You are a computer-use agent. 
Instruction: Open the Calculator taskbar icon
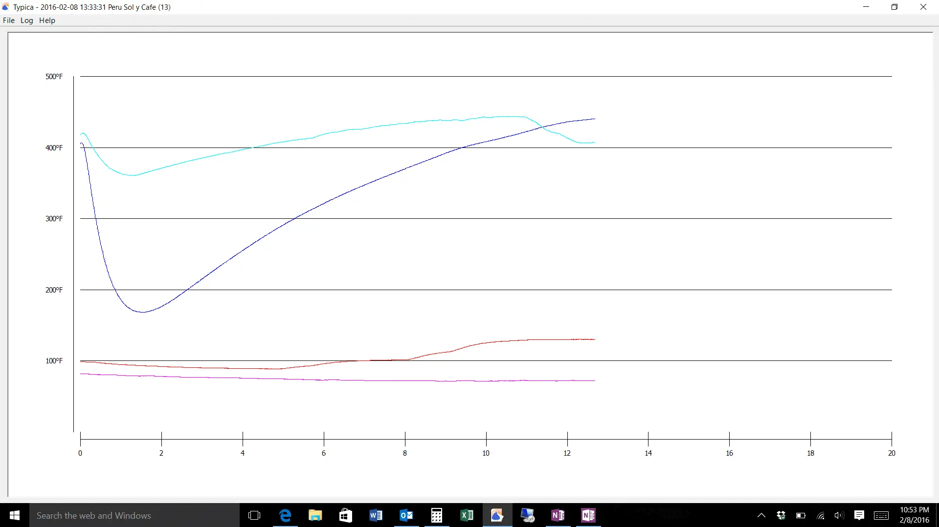[x=436, y=515]
